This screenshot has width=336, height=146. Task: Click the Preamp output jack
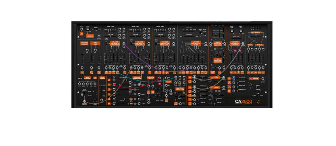(x=99, y=36)
